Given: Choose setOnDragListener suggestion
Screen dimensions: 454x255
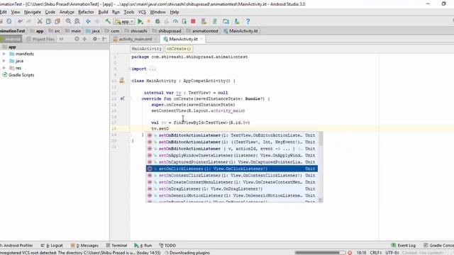Looking at the screenshot, I should (x=232, y=189).
